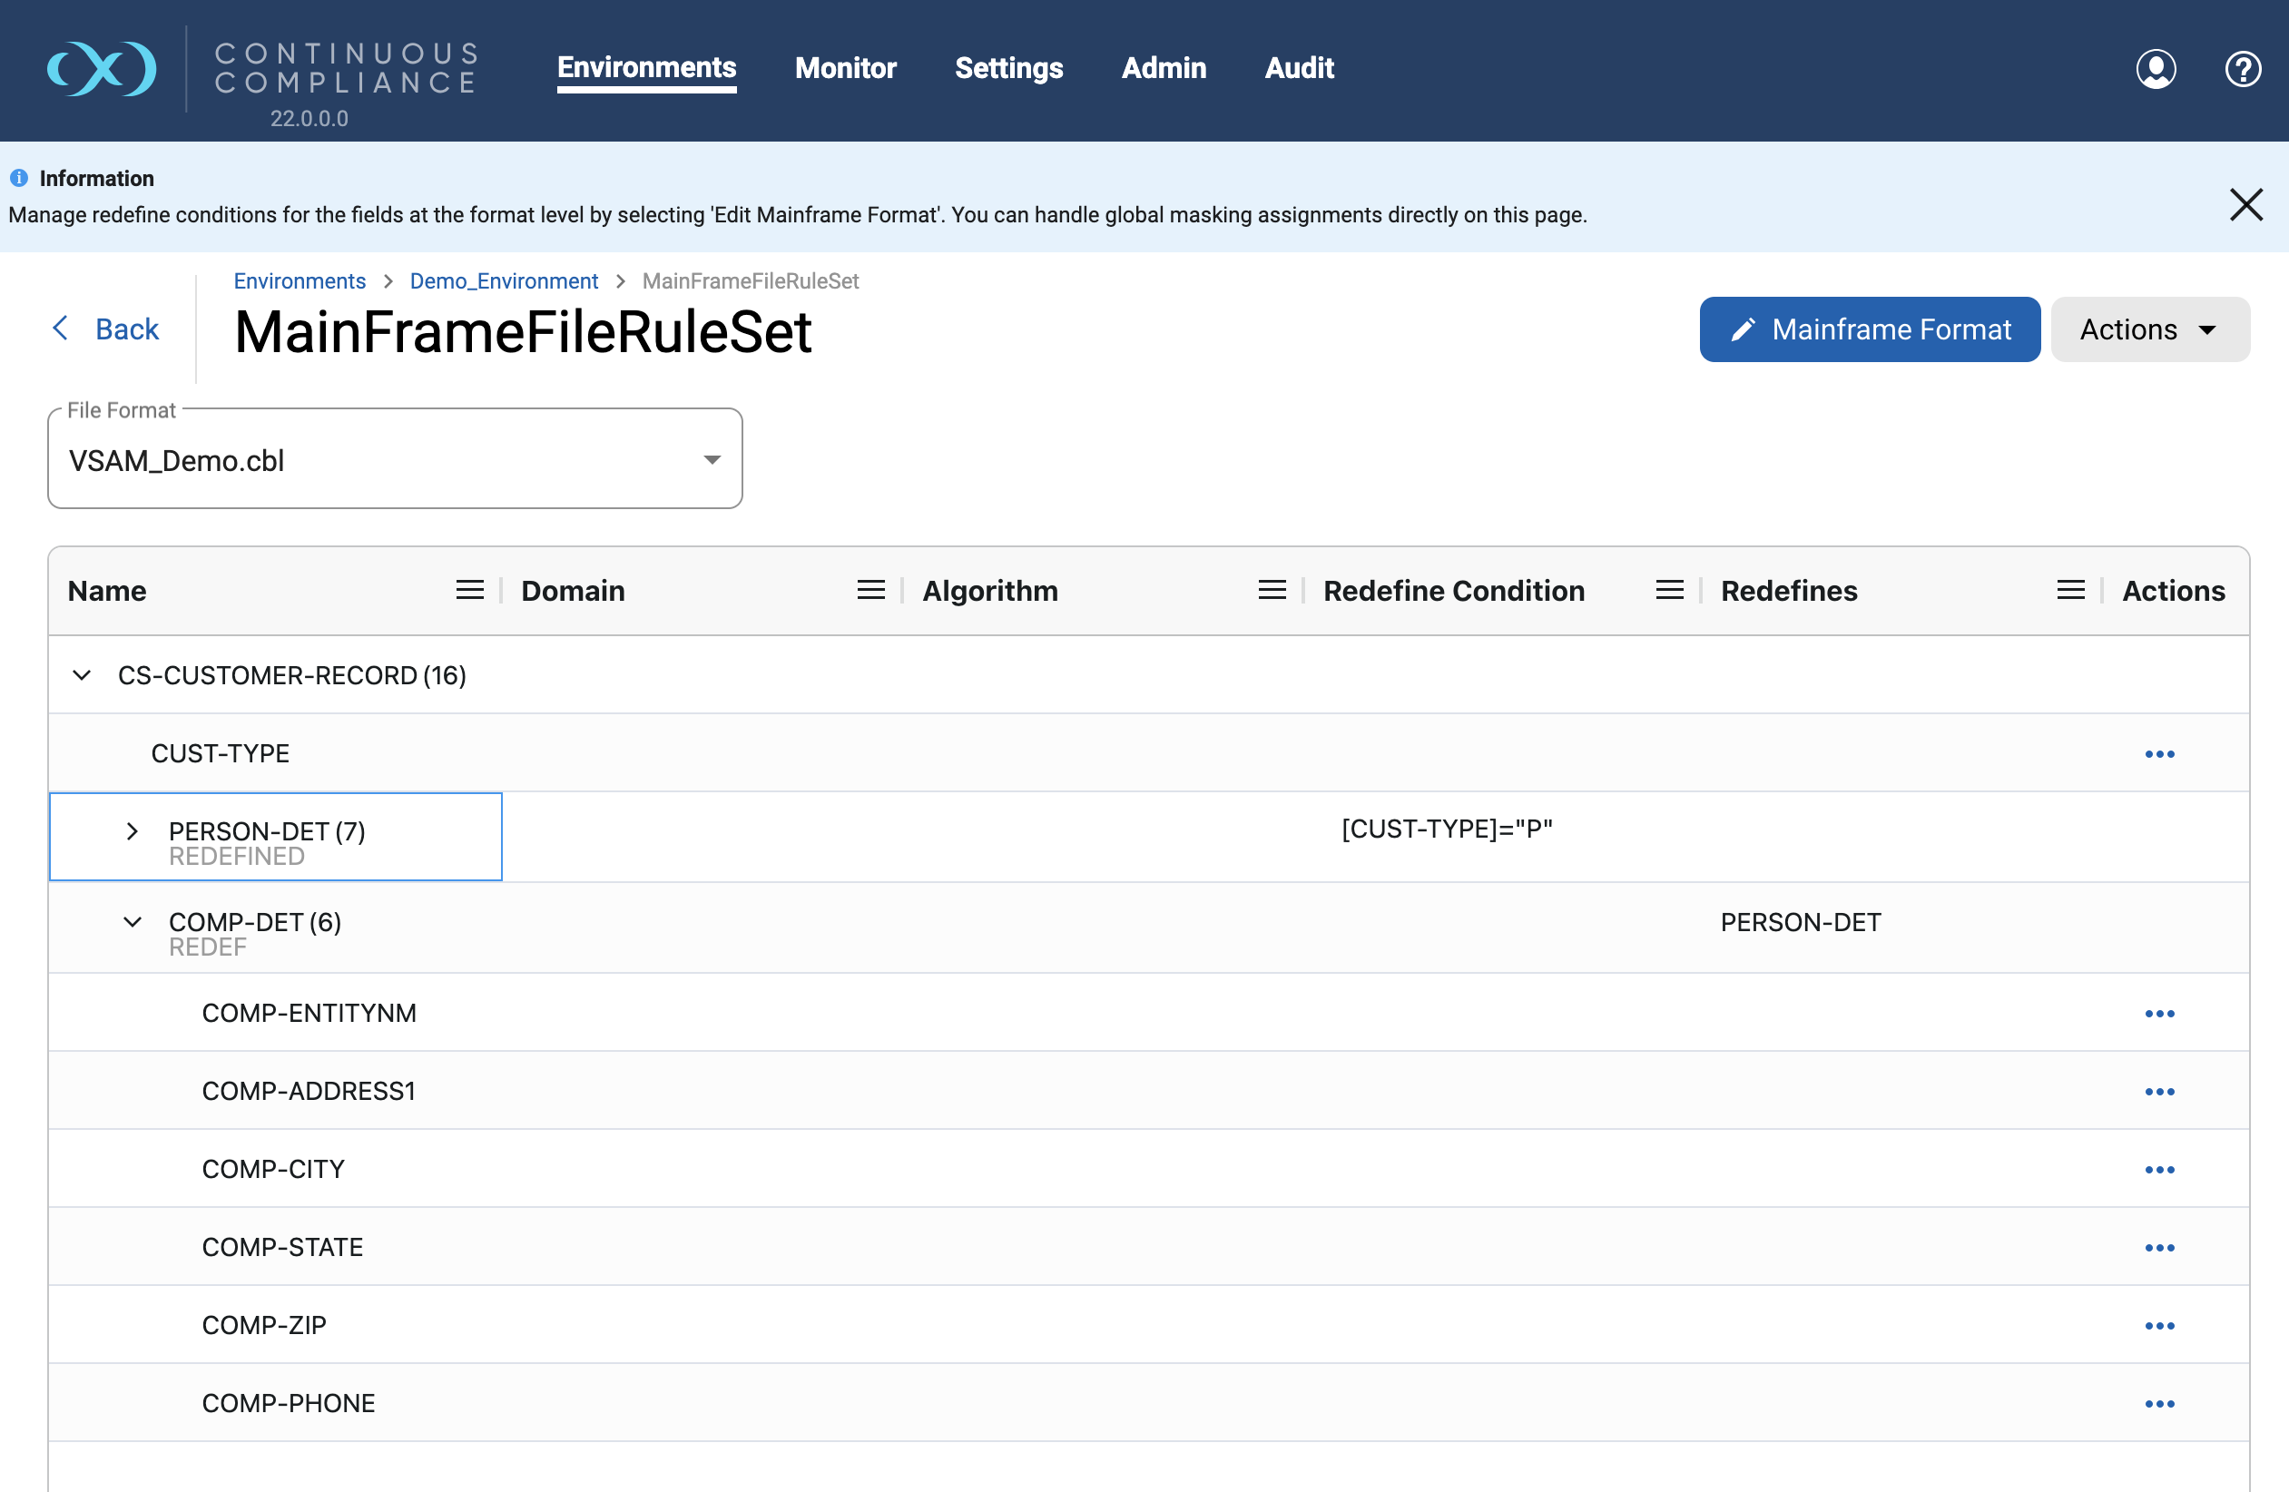Click the Mainframe Format button
This screenshot has width=2289, height=1492.
coord(1869,330)
